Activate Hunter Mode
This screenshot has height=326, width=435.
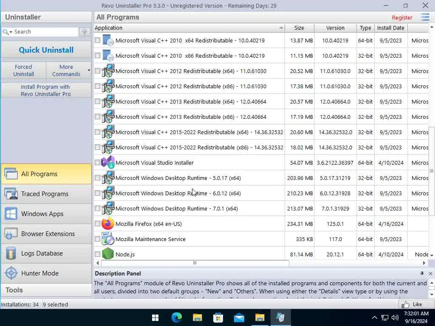coord(46,273)
